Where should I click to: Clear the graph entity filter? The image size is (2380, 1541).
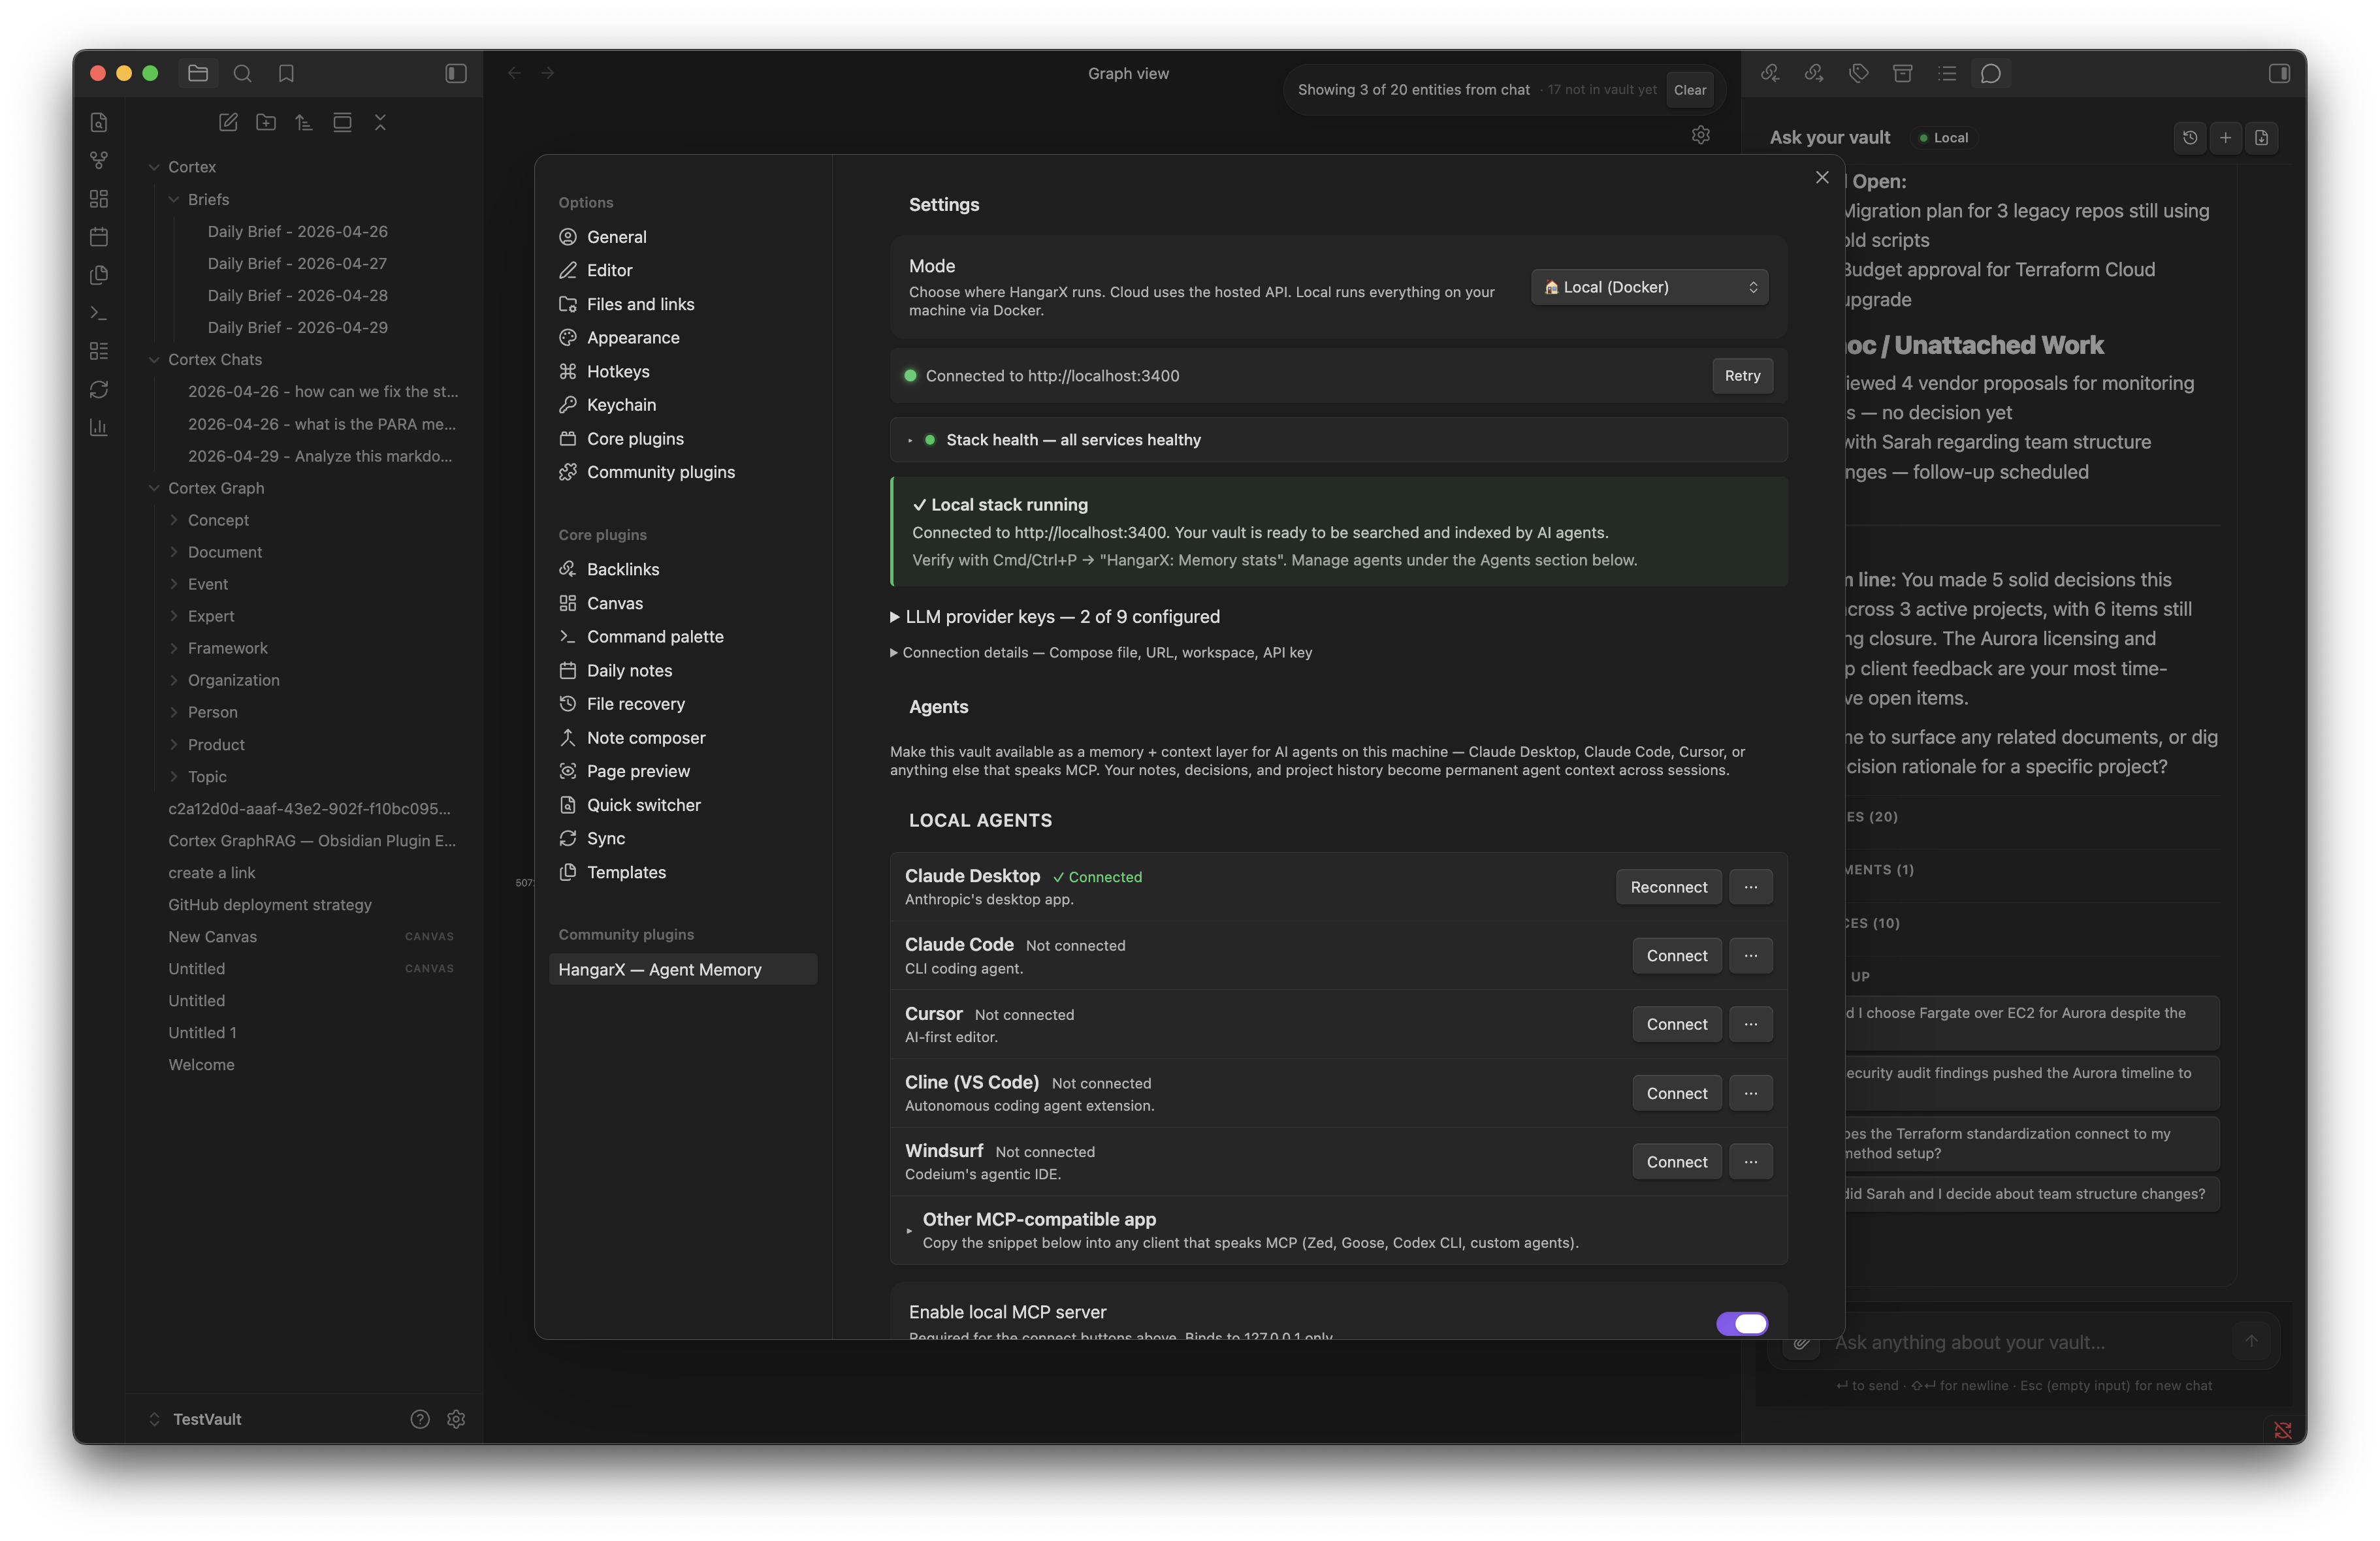coord(1690,90)
